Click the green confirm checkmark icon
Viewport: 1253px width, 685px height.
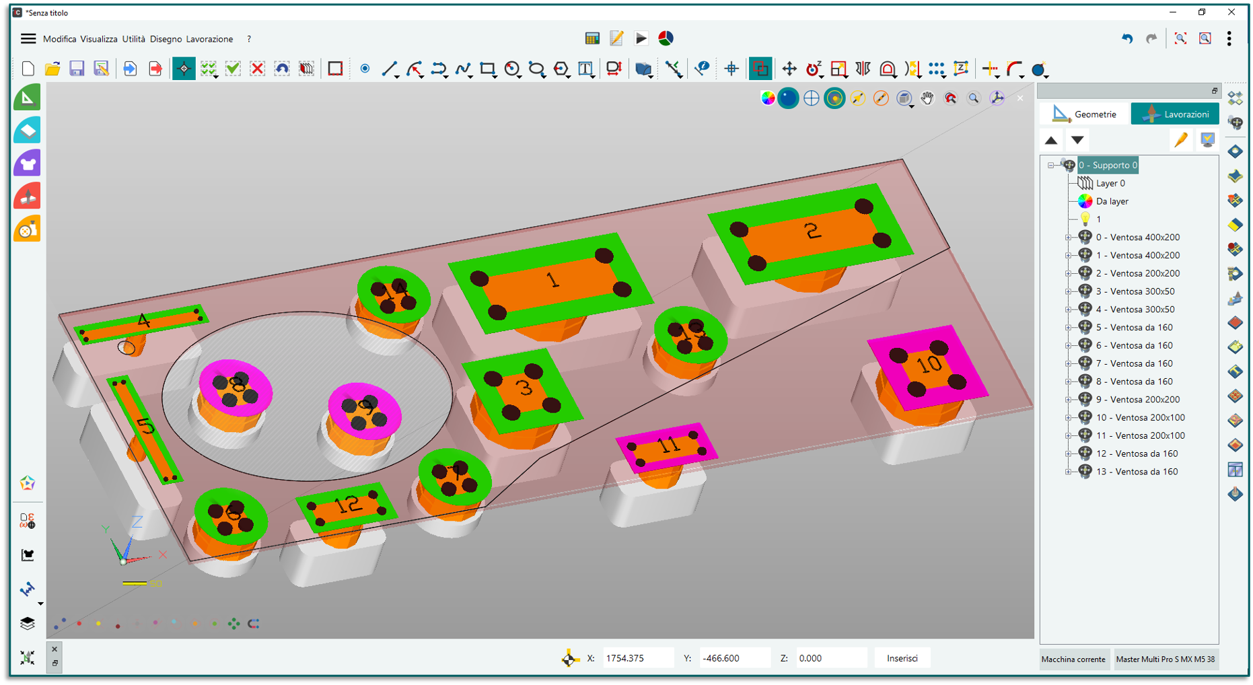coord(233,69)
